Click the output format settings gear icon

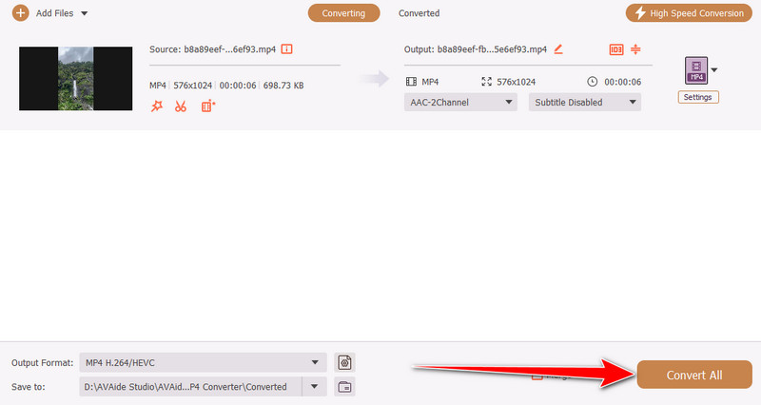[x=344, y=362]
